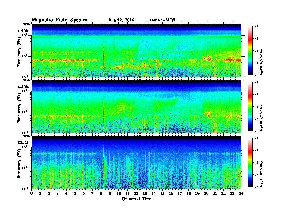
Task: Click the "-5" value on dD/dt color scale
Action: [x=257, y=119]
